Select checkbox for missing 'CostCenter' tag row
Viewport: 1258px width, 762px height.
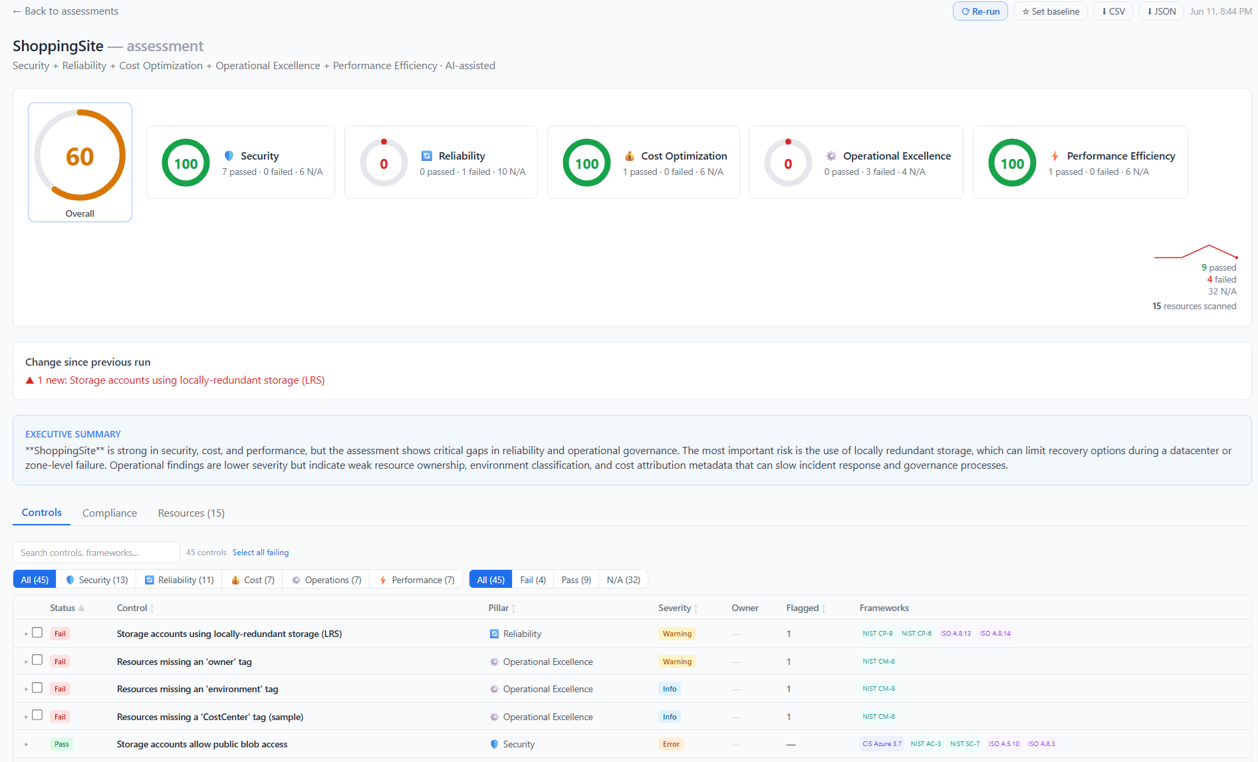tap(37, 715)
